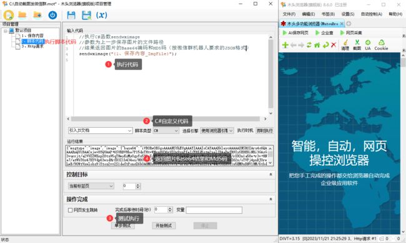Add a new browser tab with round plus
The width and height of the screenshot is (406, 243).
(349, 24)
